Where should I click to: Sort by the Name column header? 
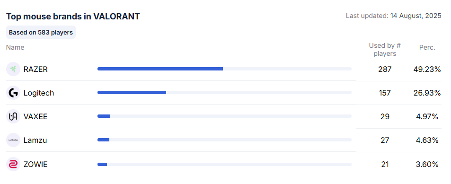(x=15, y=47)
